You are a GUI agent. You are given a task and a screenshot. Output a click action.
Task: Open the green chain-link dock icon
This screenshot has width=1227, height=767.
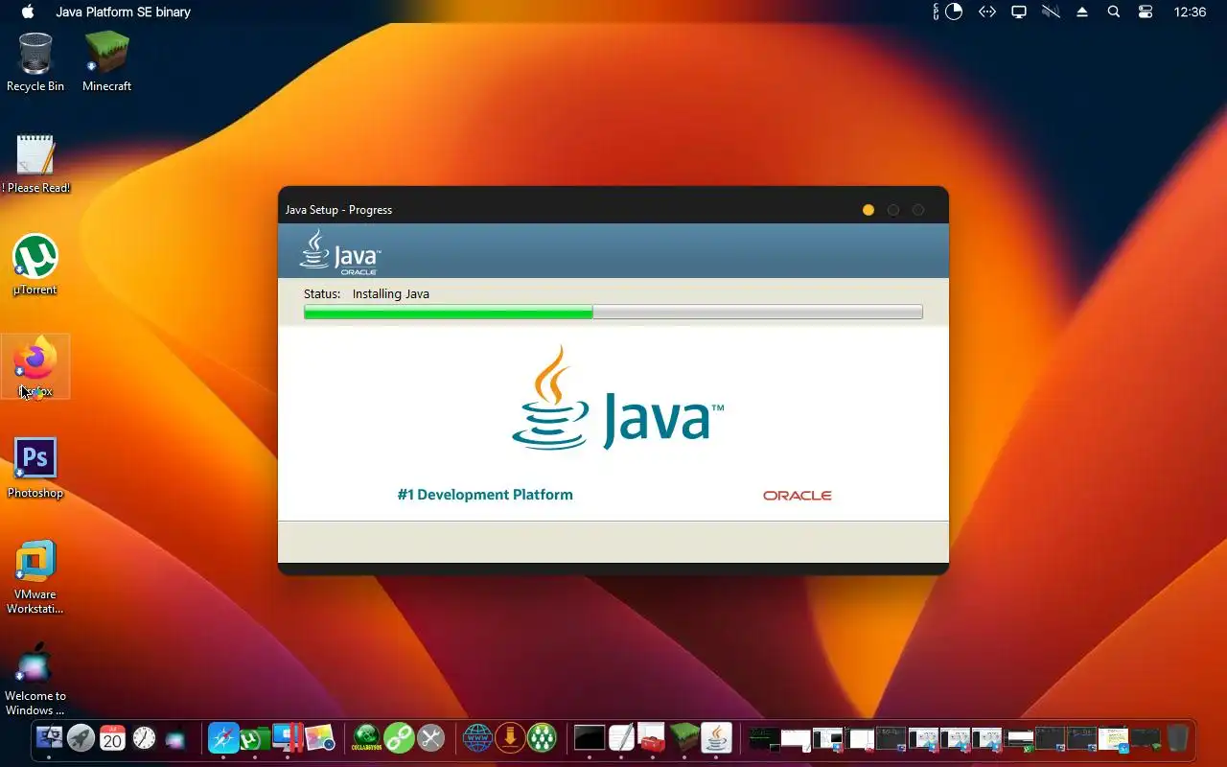(x=399, y=737)
